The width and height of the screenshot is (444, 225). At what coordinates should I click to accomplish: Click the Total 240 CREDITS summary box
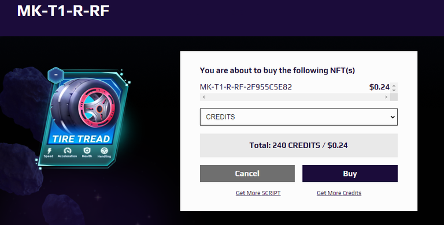coord(299,145)
